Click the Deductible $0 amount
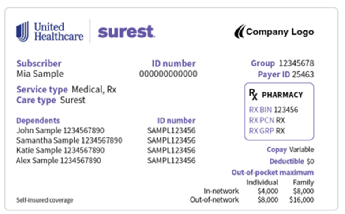Viewport: 345px width, 214px height. (310, 161)
